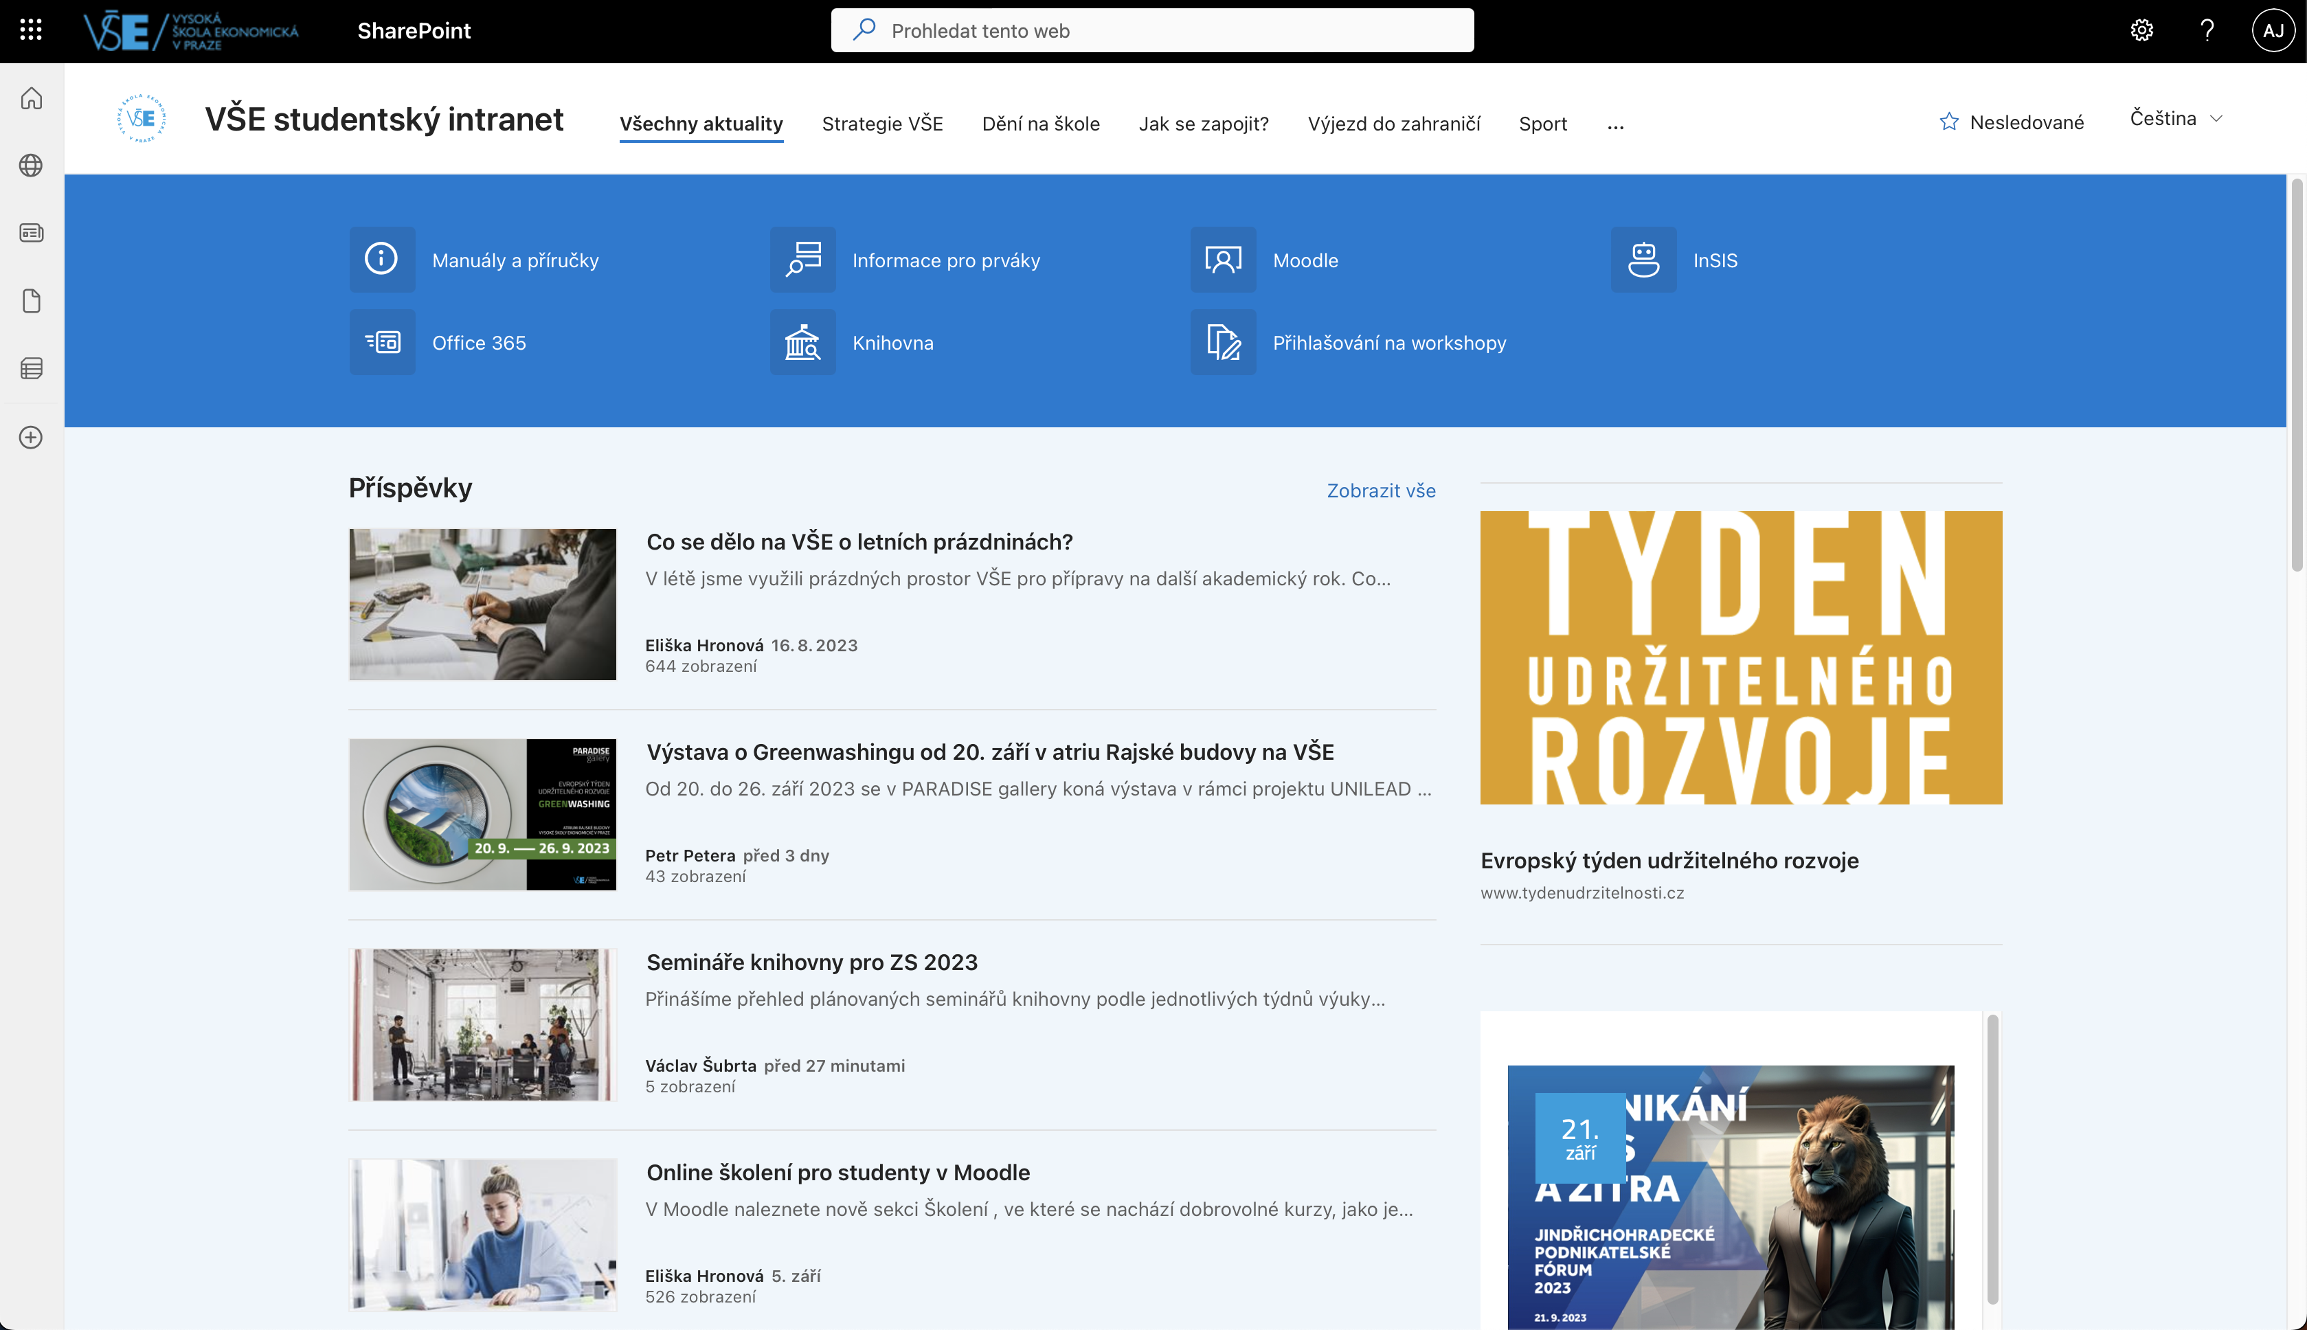This screenshot has width=2307, height=1330.
Task: Click the Create plus icon in sidebar
Action: click(31, 438)
